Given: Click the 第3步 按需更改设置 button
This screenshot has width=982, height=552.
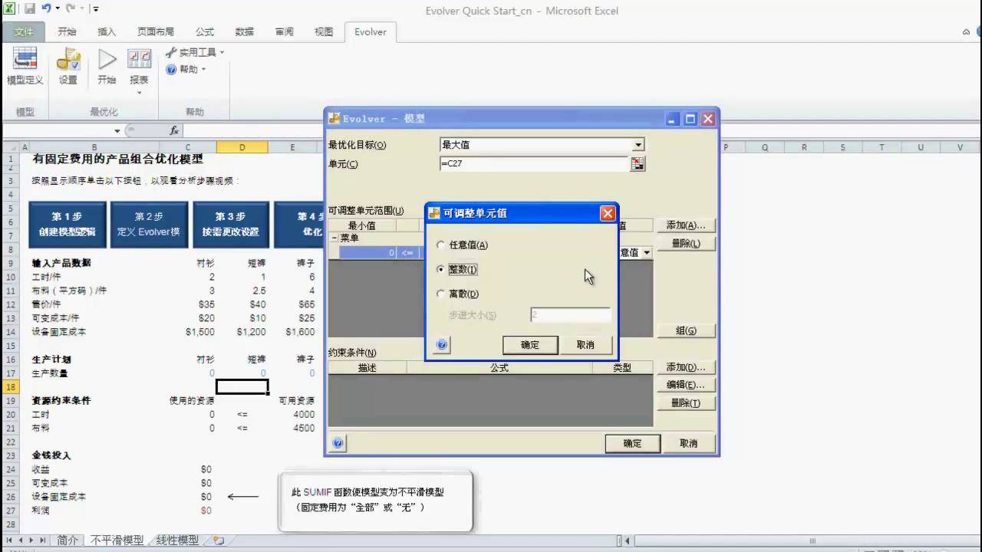Looking at the screenshot, I should pyautogui.click(x=231, y=224).
